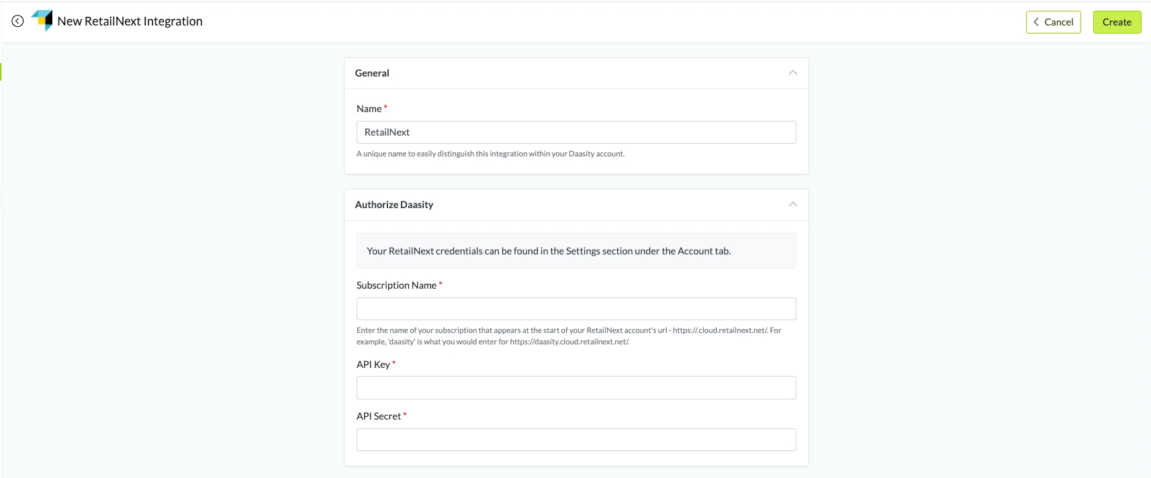This screenshot has width=1151, height=478.
Task: Click the Name field label
Action: click(x=369, y=109)
